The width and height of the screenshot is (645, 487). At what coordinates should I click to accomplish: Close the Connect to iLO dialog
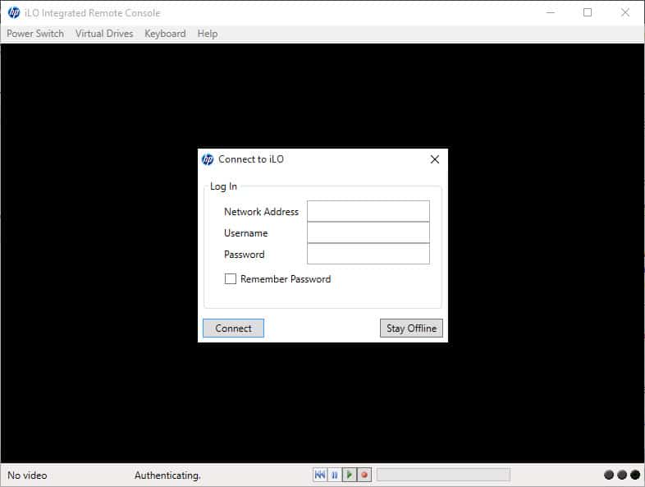click(435, 159)
